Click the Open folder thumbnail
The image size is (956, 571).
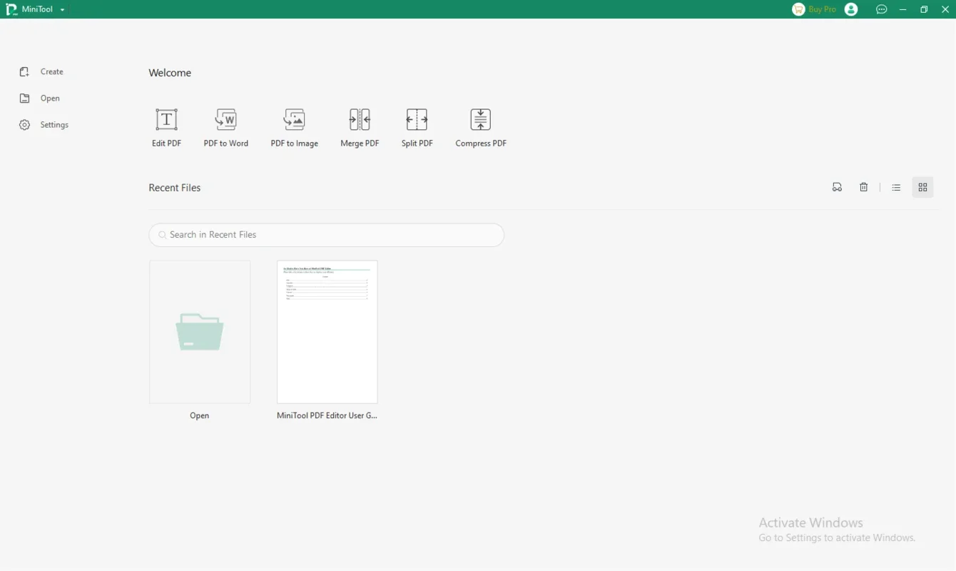[200, 332]
